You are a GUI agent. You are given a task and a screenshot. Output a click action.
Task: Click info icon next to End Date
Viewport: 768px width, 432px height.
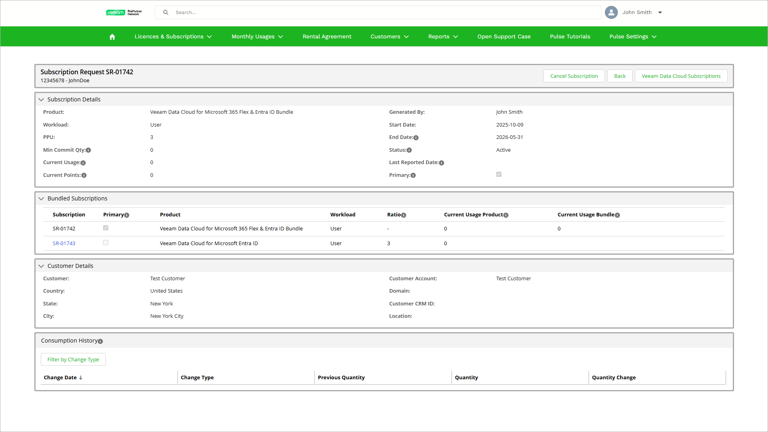coord(416,138)
